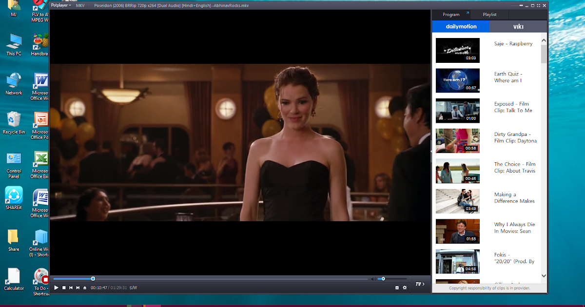Image resolution: width=585 pixels, height=307 pixels.
Task: Jump to the previous file button
Action: (71, 288)
